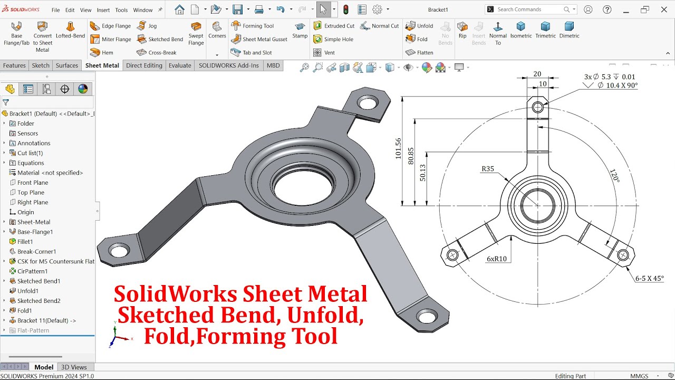Expand the Annotations node

click(4, 143)
